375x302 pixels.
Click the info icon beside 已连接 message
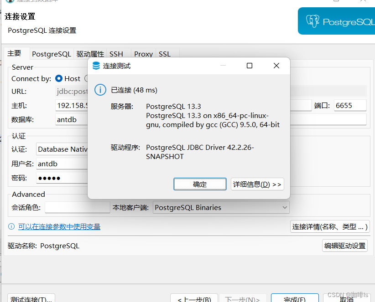100,90
